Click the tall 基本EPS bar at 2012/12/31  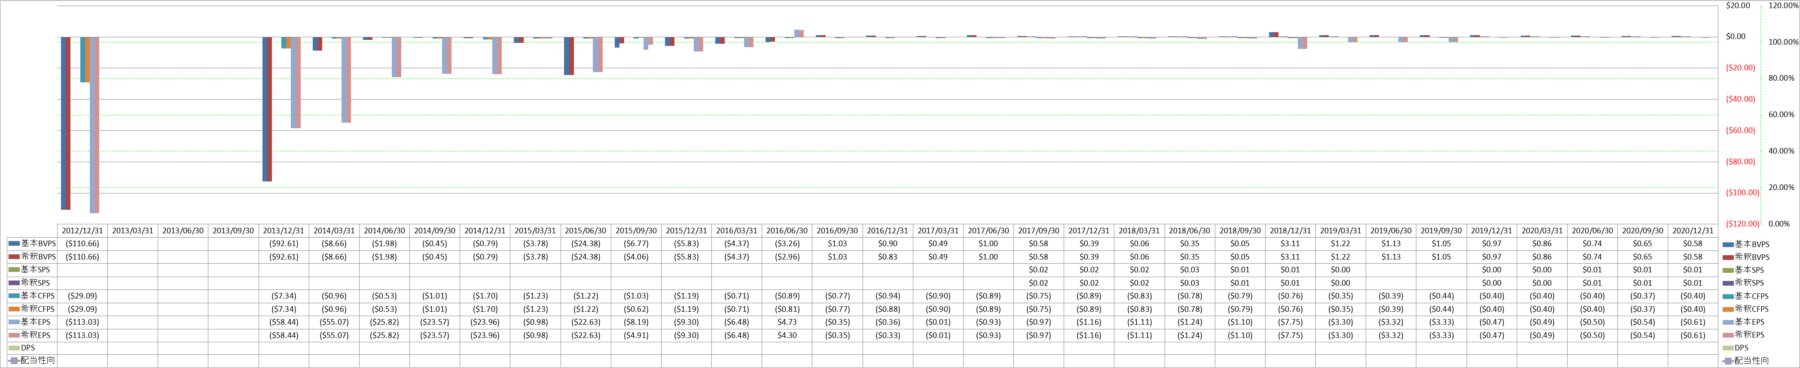92,125
